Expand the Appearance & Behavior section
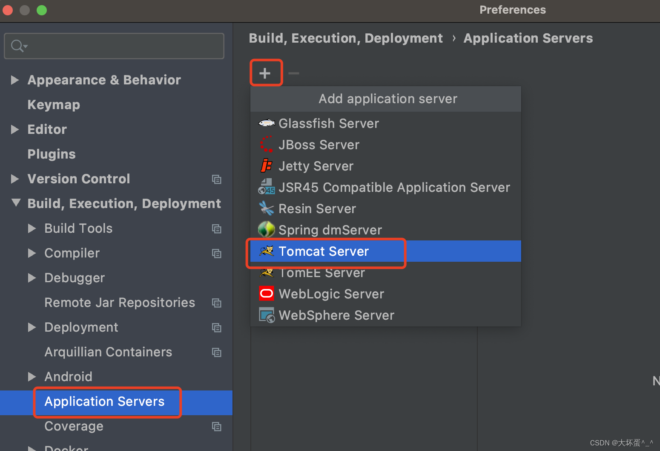660x451 pixels. pos(14,80)
